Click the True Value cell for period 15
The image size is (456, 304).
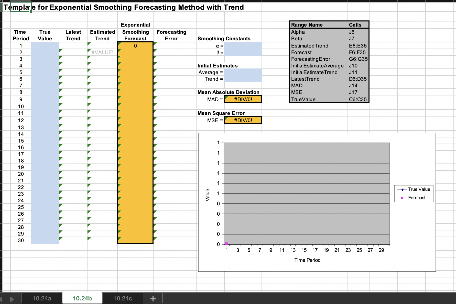pyautogui.click(x=45, y=141)
